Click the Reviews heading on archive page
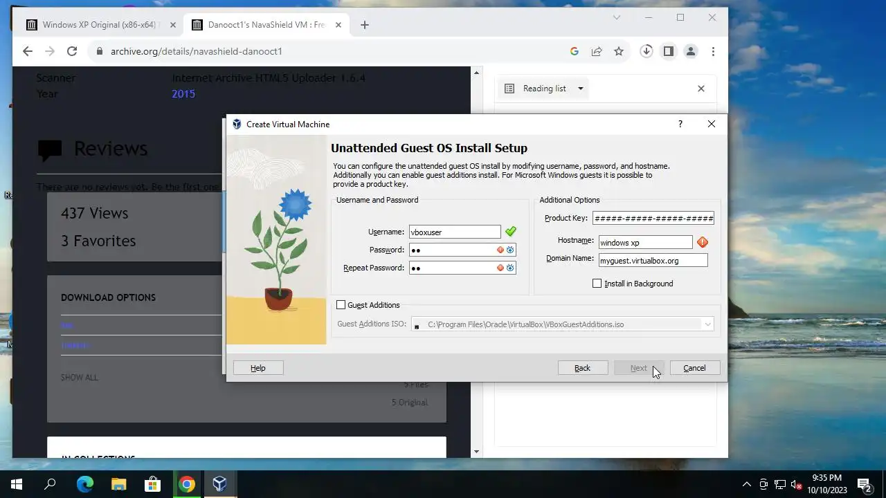The width and height of the screenshot is (886, 498). pyautogui.click(x=111, y=149)
